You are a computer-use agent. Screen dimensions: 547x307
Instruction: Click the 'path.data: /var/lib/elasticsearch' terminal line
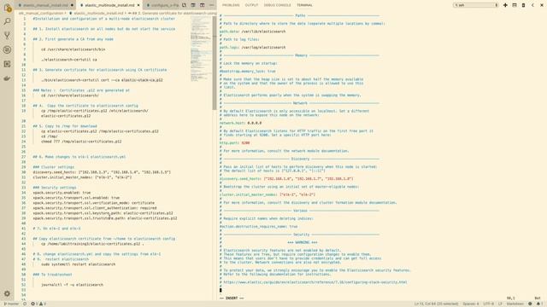click(x=253, y=32)
